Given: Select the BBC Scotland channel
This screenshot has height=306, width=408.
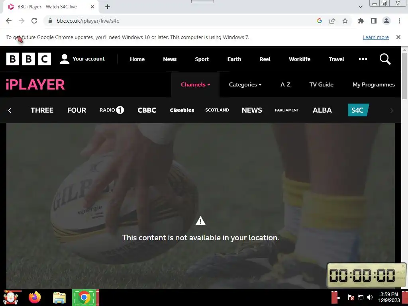Looking at the screenshot, I should coord(217,110).
